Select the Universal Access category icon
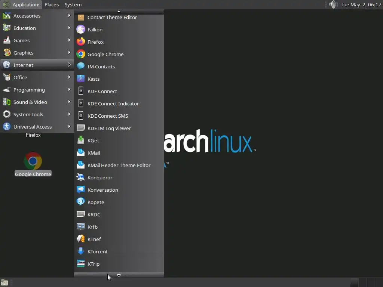 pos(7,126)
